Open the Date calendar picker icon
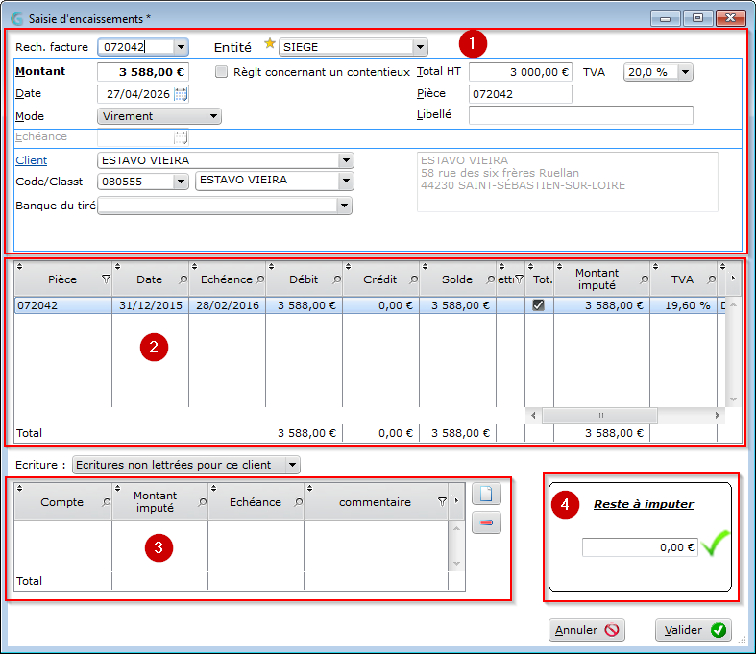 point(181,94)
